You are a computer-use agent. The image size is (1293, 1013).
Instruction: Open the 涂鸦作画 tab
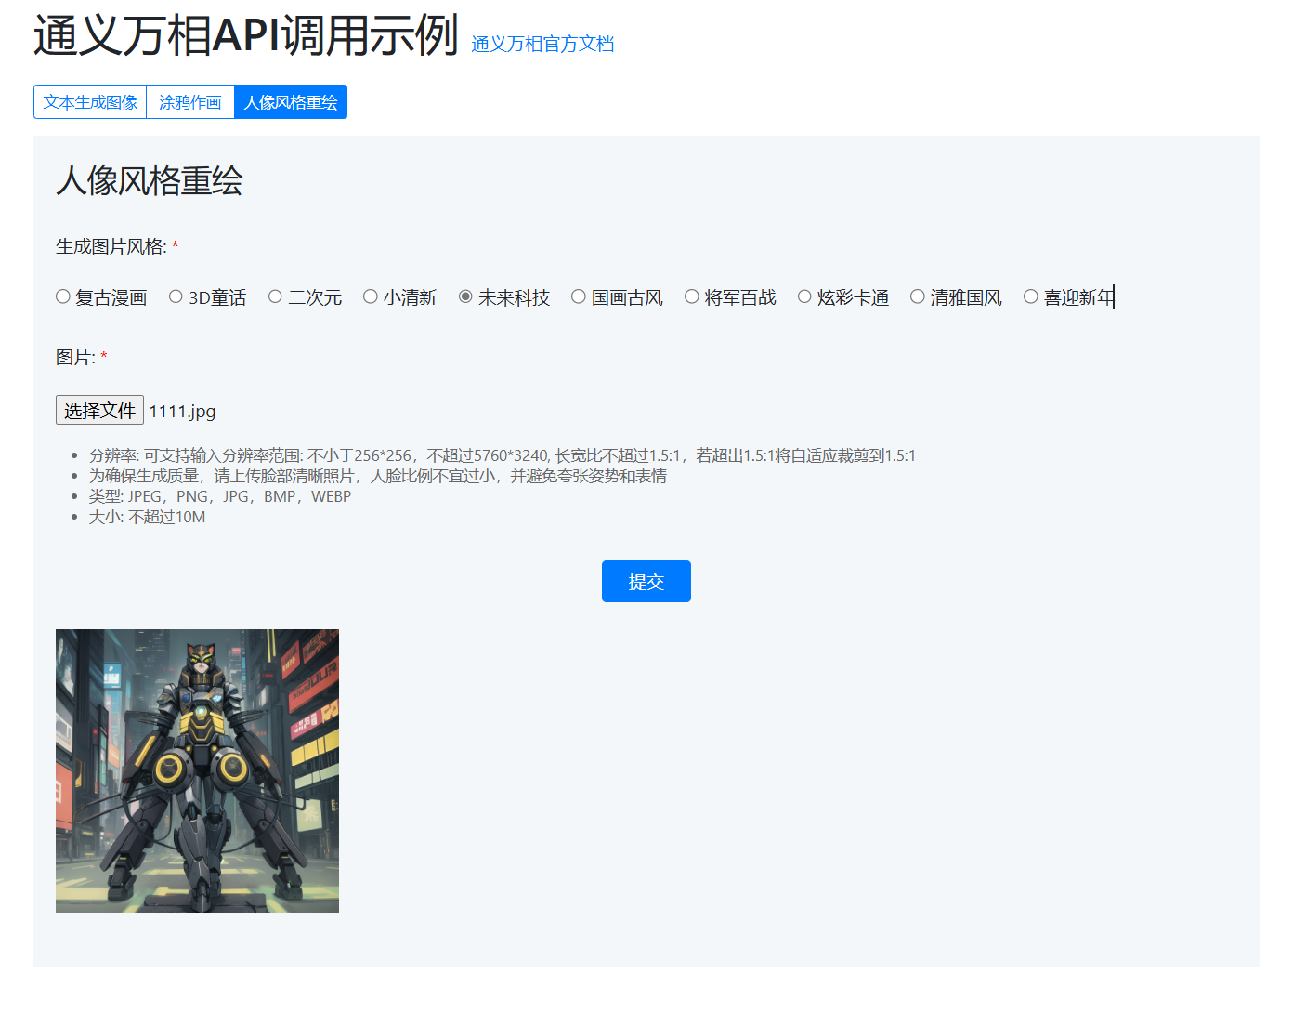click(x=190, y=102)
